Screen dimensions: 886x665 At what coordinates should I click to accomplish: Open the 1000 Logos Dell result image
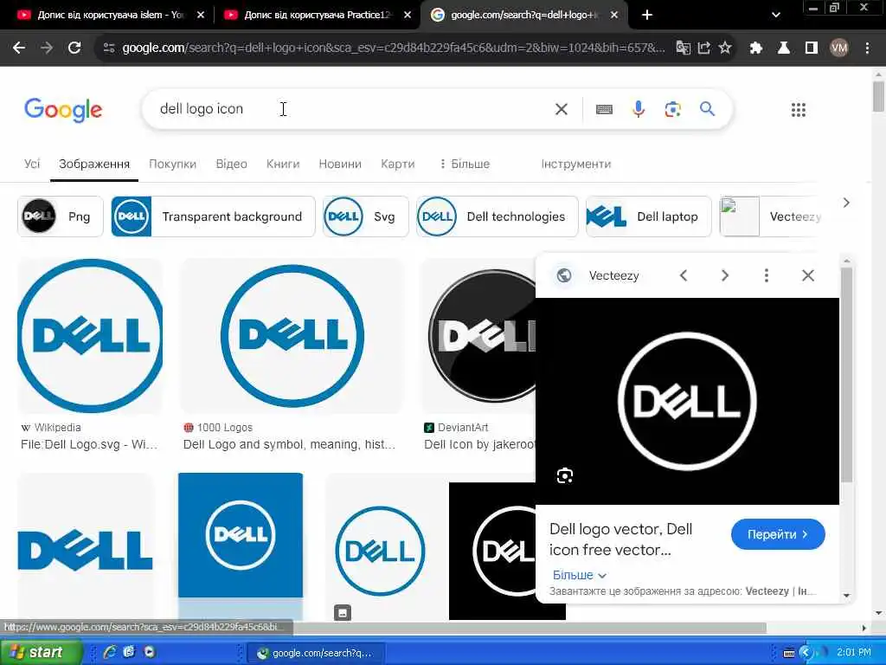pos(292,336)
